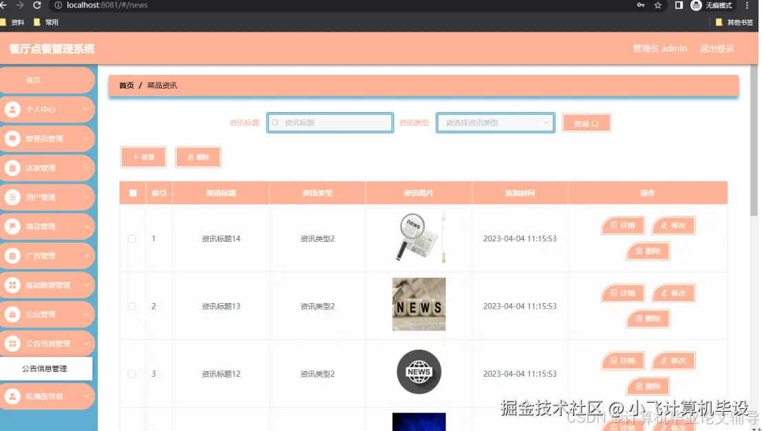Screen dimensions: 762x431
Task: Select all rows with header checkbox
Action: [133, 192]
